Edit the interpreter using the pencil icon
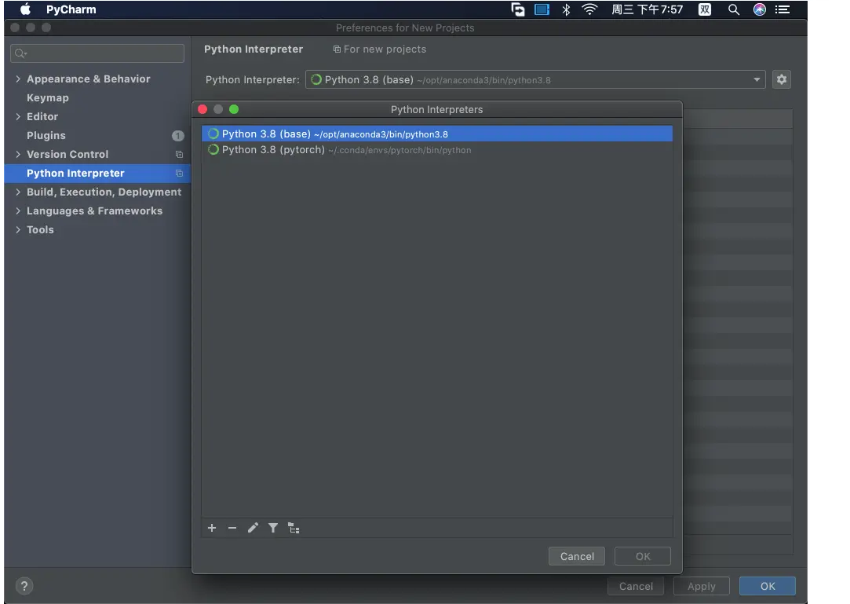The width and height of the screenshot is (850, 604). pos(253,528)
